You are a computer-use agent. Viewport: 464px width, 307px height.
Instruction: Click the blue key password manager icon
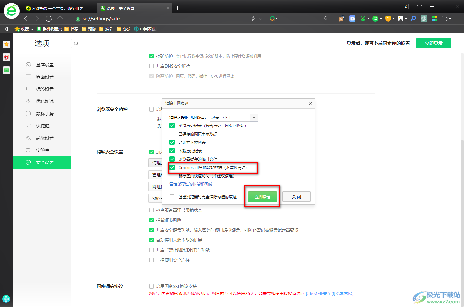click(413, 19)
